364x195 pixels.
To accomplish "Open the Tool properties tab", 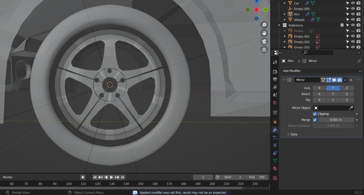I will [x=275, y=62].
